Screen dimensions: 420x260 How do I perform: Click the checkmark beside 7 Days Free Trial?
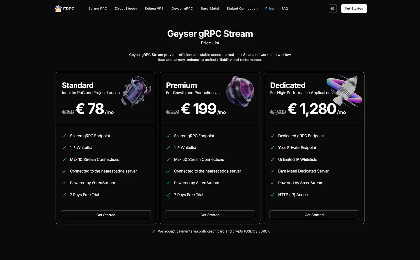point(64,195)
